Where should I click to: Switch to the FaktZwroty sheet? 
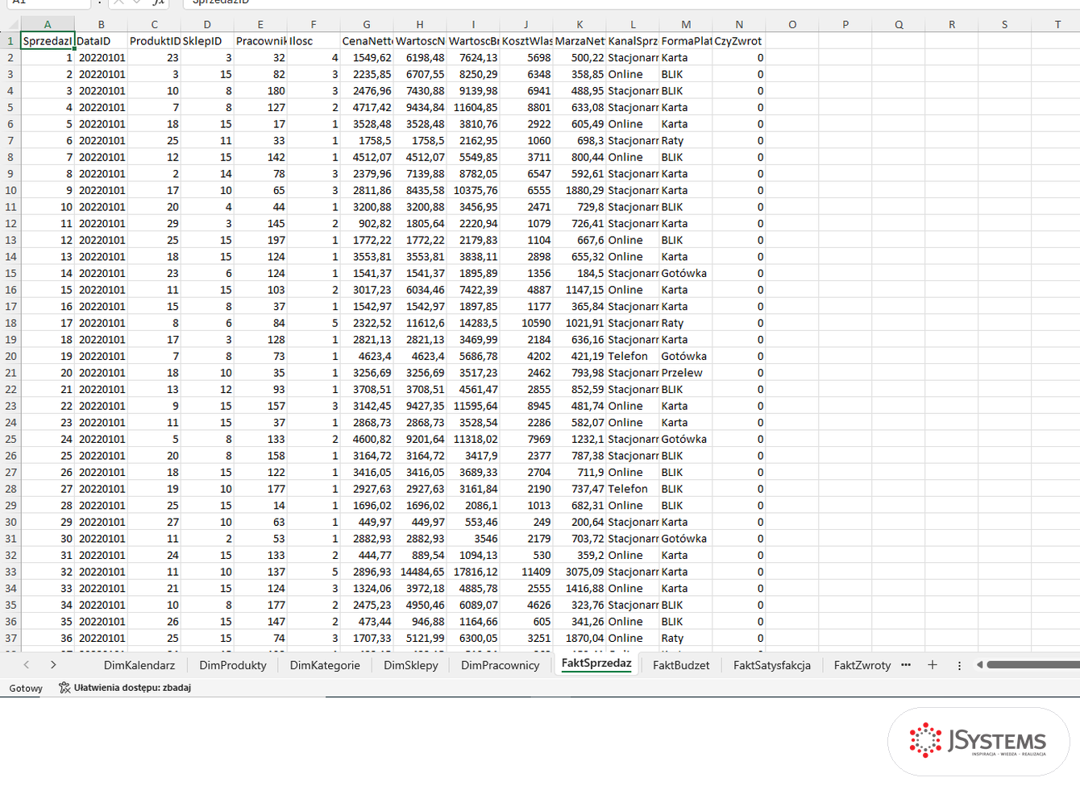coord(862,665)
